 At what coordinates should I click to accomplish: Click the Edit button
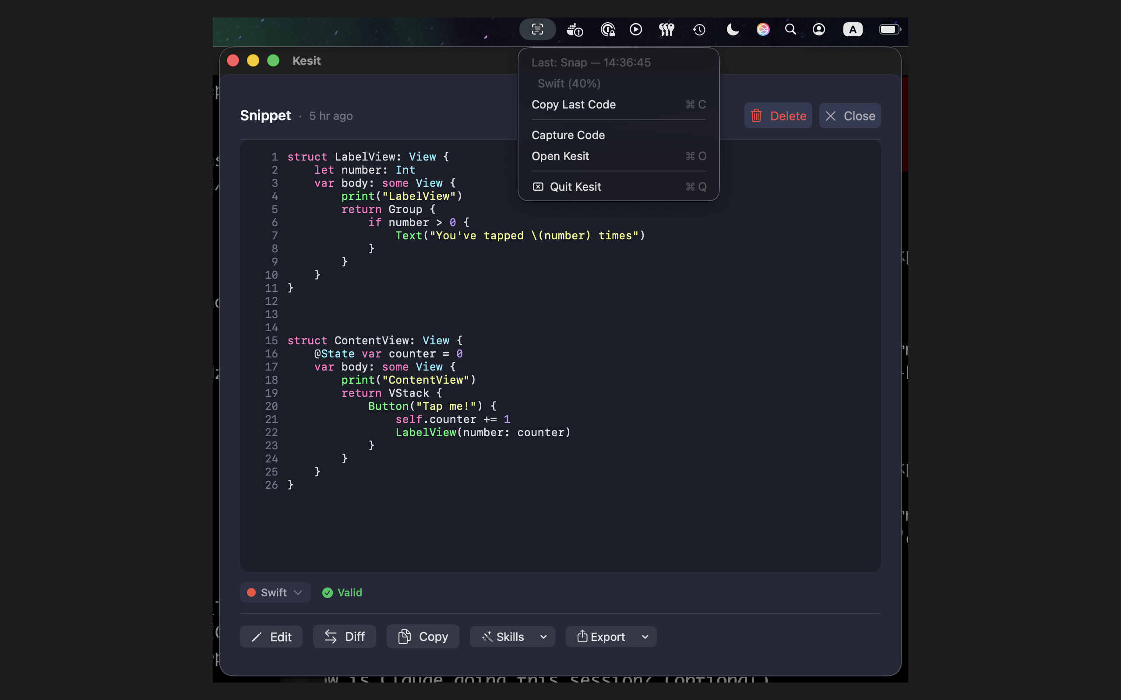pos(271,636)
